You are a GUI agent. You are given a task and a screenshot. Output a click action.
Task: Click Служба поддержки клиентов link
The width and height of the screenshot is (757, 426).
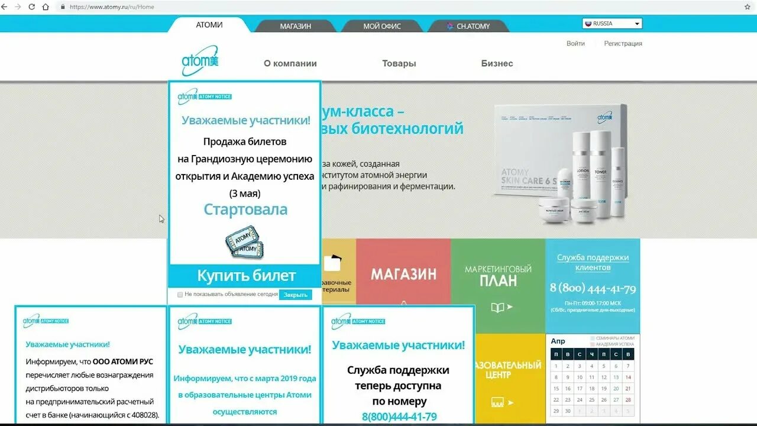593,262
